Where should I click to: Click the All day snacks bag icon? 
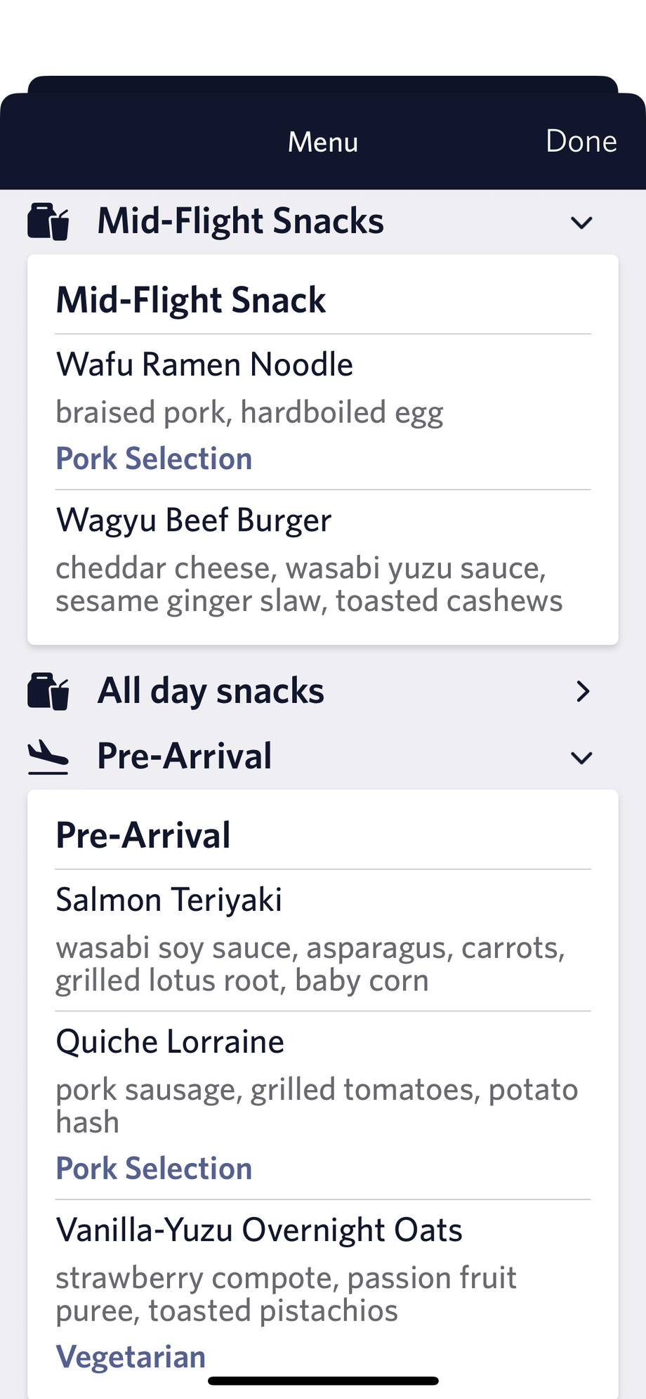pos(48,691)
